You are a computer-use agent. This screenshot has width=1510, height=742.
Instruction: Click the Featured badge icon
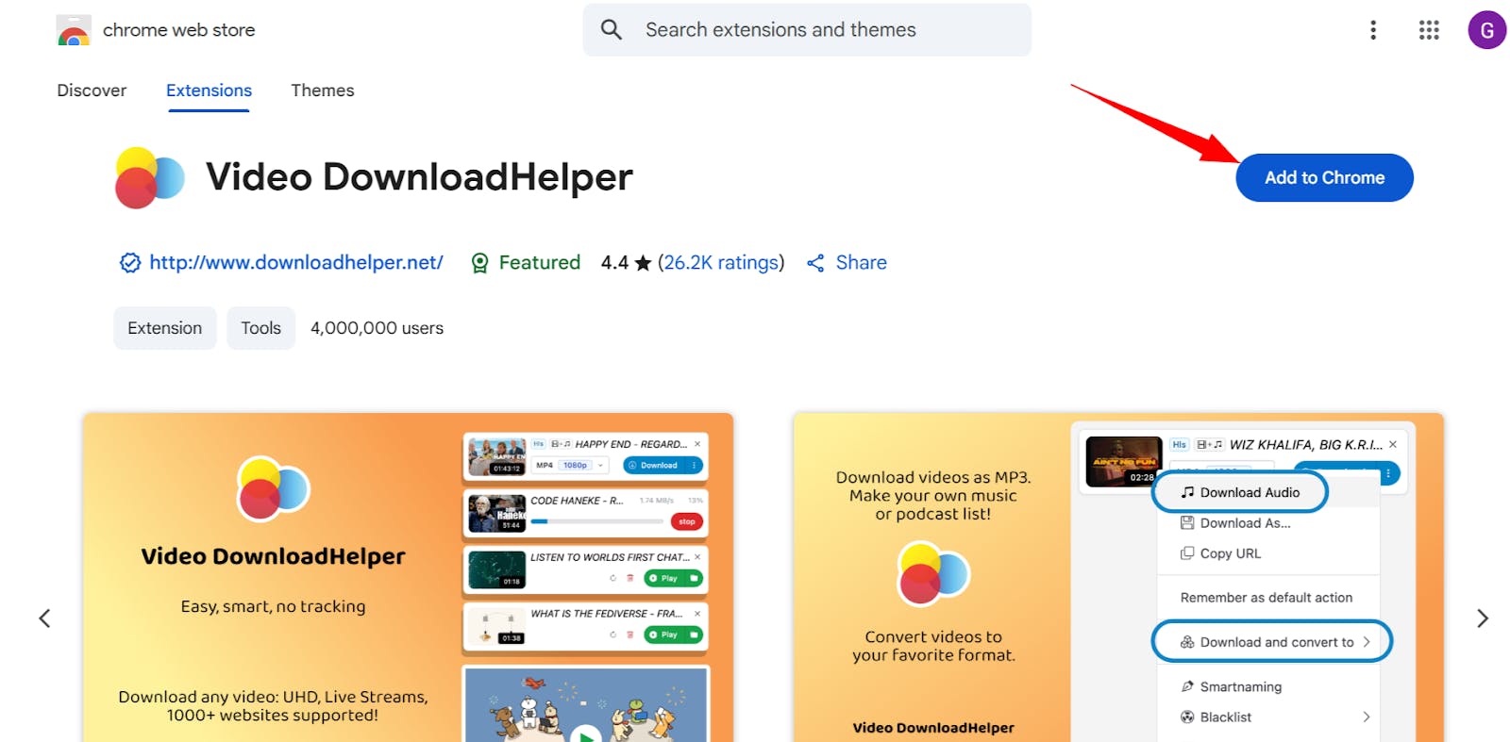click(x=479, y=263)
